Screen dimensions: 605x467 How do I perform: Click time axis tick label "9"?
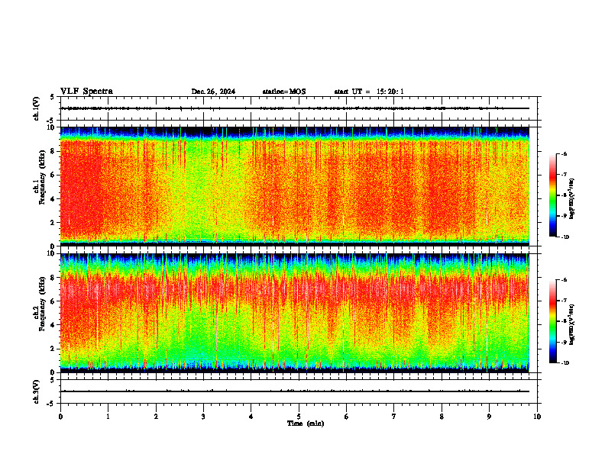[489, 417]
